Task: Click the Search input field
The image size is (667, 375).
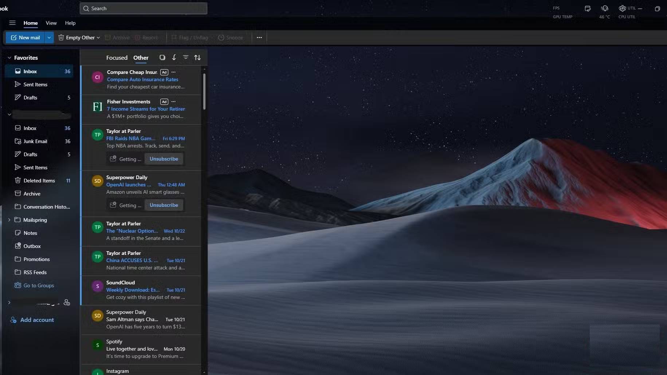Action: [x=144, y=8]
